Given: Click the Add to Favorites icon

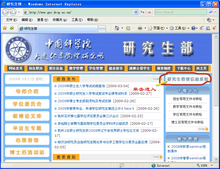Looking at the screenshot, I should (x=12, y=29).
